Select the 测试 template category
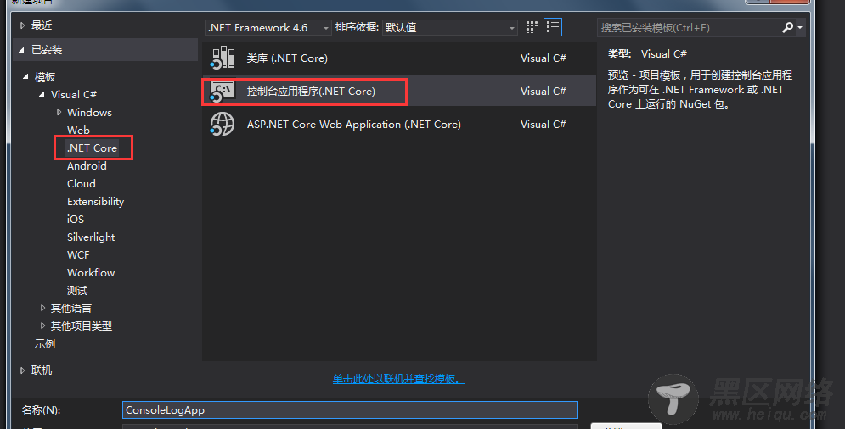The width and height of the screenshot is (845, 429). [x=77, y=291]
